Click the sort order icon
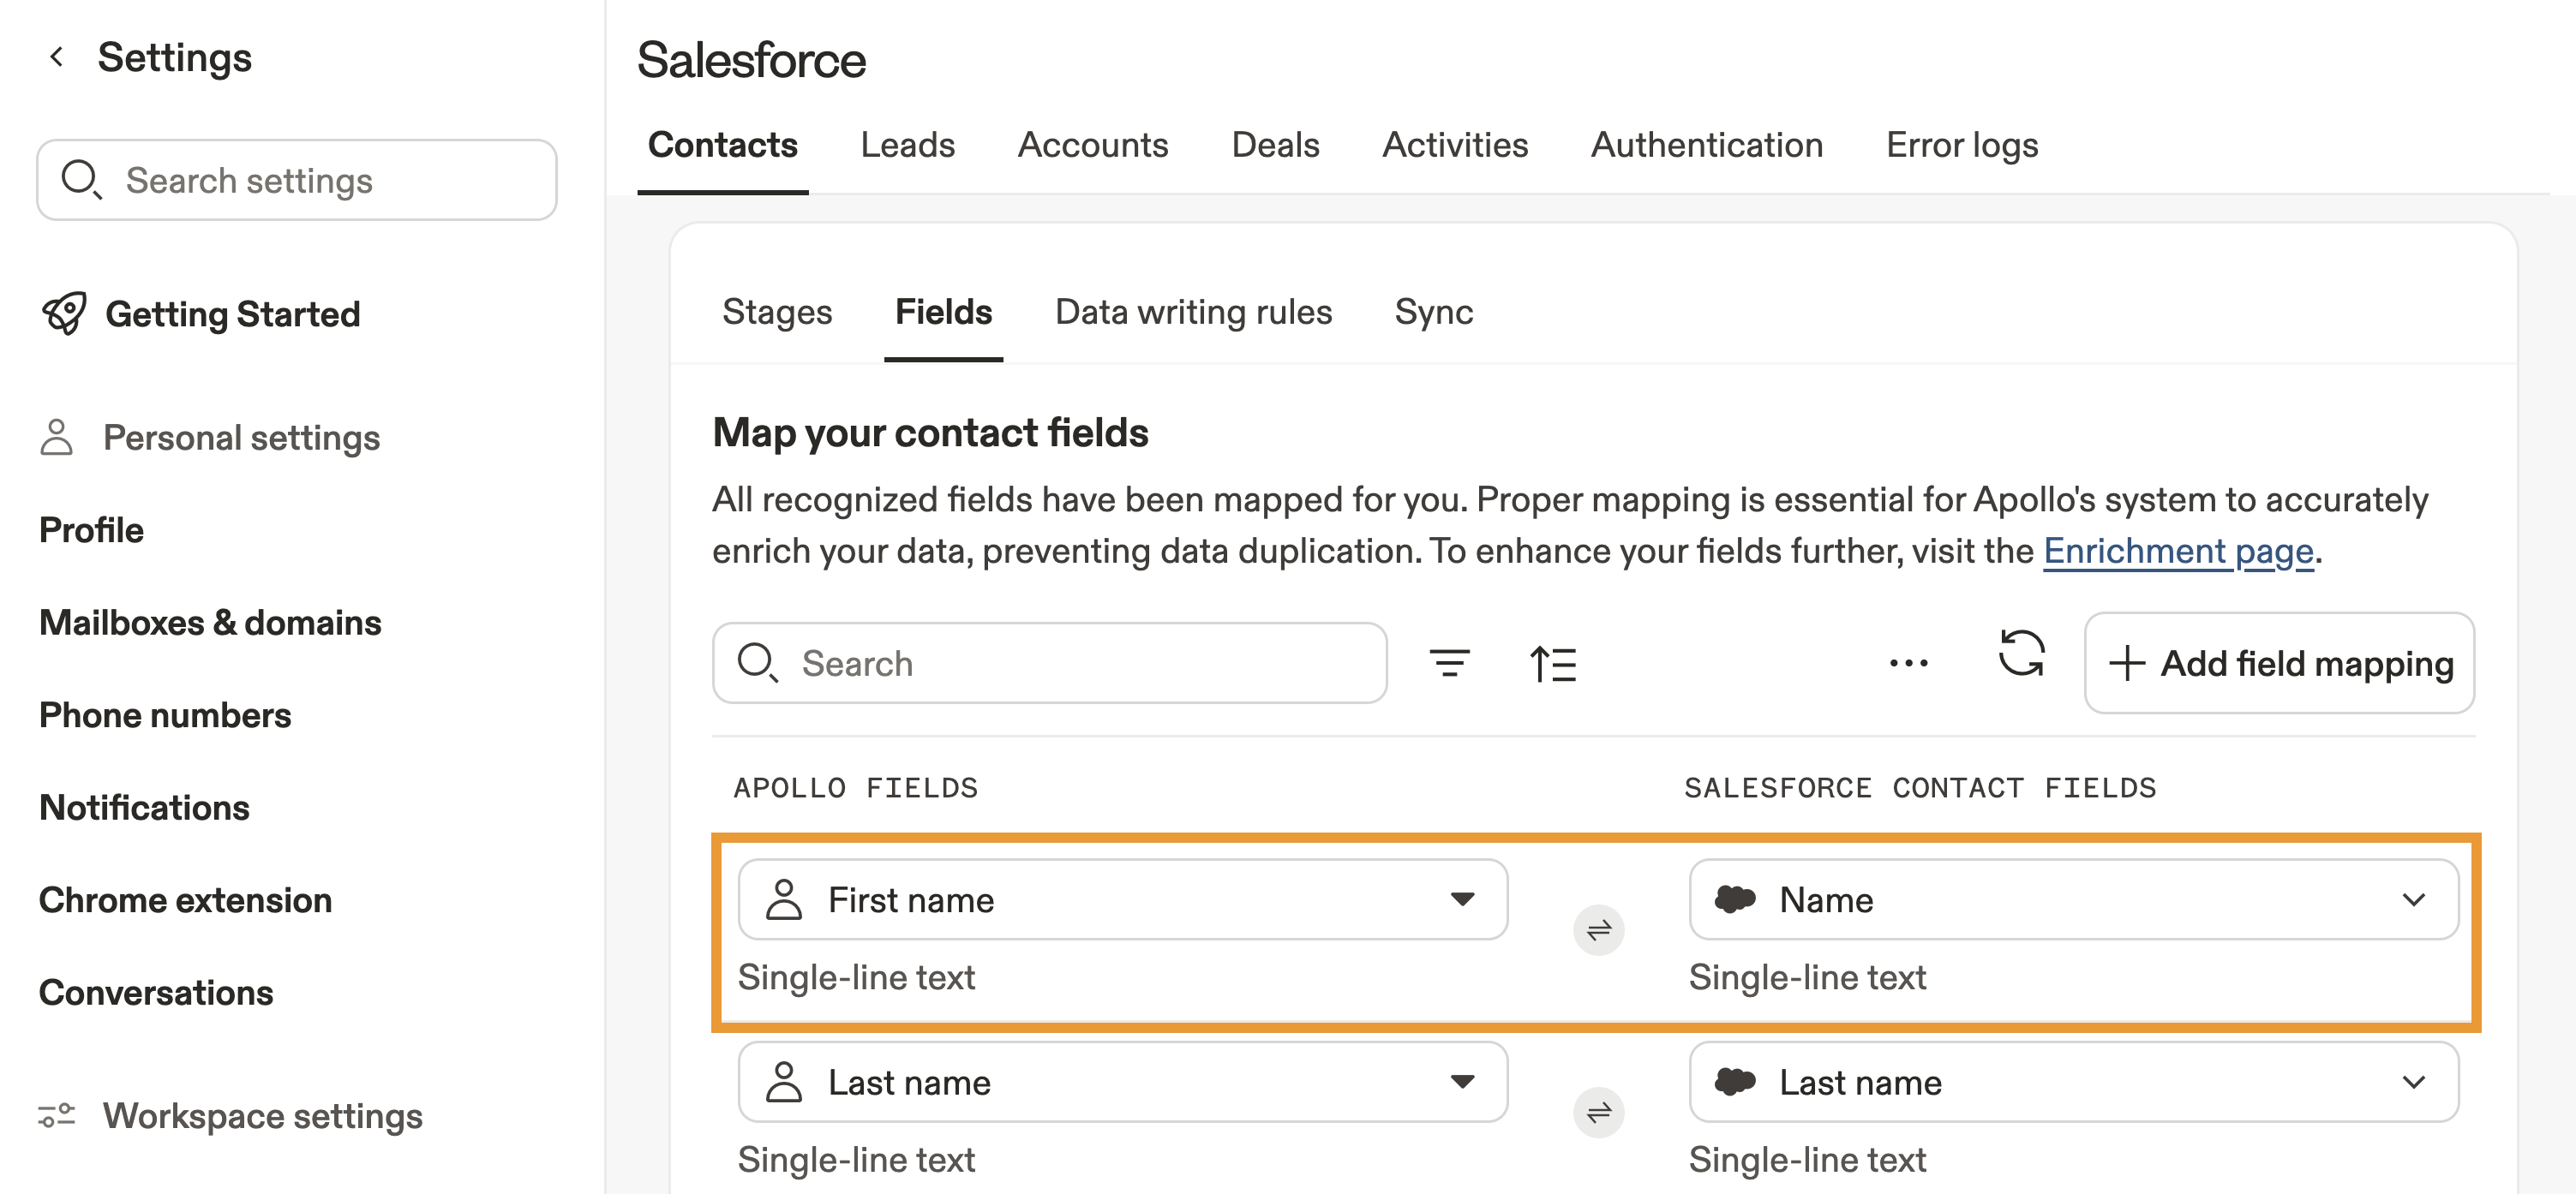The width and height of the screenshot is (2576, 1194). [x=1553, y=662]
